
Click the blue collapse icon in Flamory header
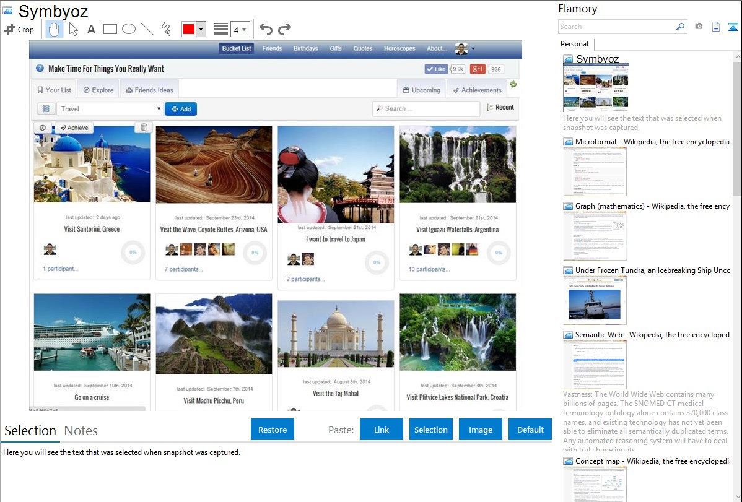pos(733,27)
